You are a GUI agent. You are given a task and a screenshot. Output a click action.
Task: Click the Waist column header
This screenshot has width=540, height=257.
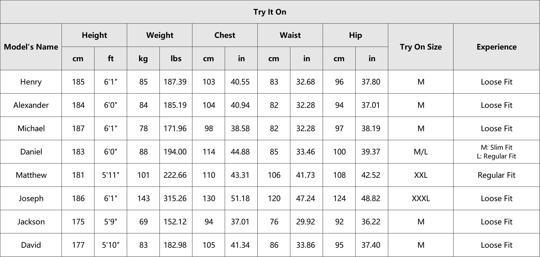[290, 35]
